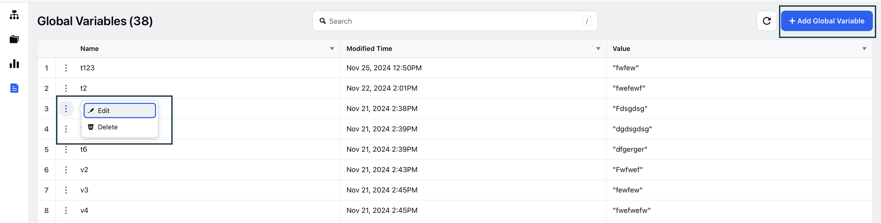Image resolution: width=881 pixels, height=223 pixels.
Task: Click the refresh icon button
Action: click(x=766, y=21)
